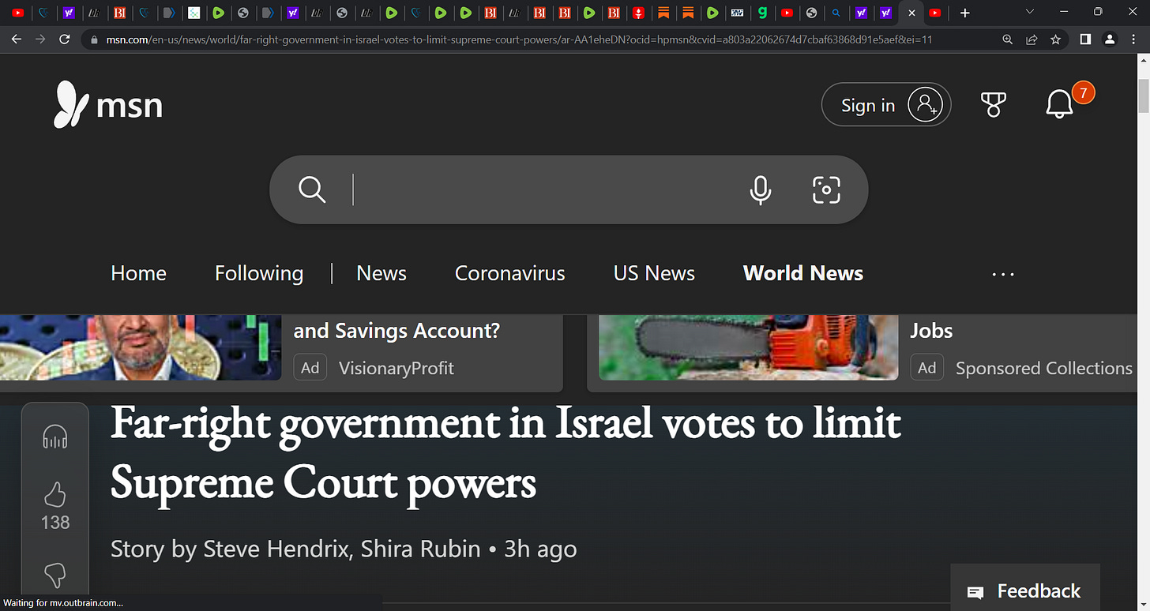1150x611 pixels.
Task: Start voice search with the microphone icon
Action: pyautogui.click(x=760, y=189)
